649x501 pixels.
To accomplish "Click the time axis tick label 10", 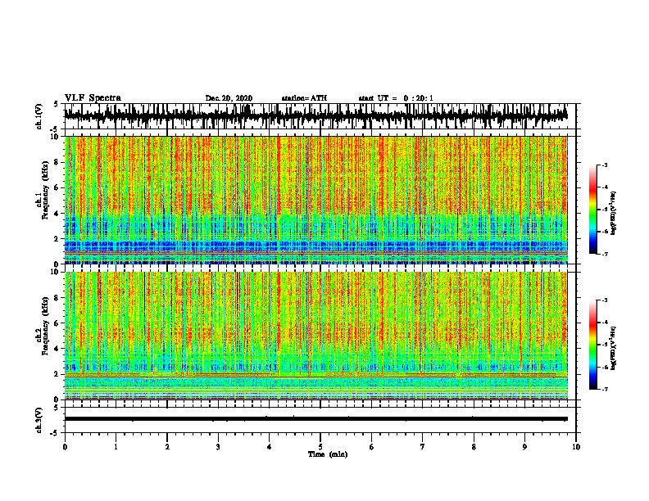I will (576, 447).
